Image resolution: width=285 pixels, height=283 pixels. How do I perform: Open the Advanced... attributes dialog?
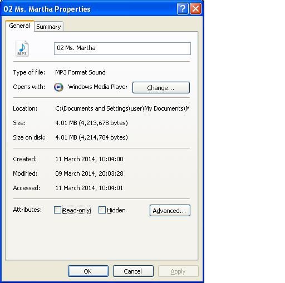pos(170,210)
